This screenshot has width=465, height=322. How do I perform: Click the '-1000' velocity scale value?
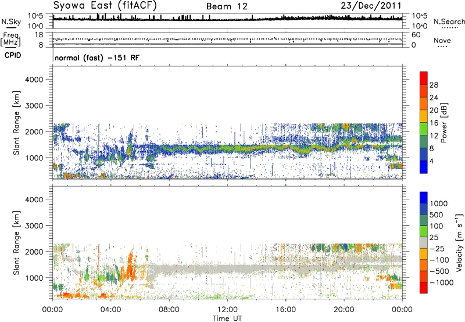(441, 282)
